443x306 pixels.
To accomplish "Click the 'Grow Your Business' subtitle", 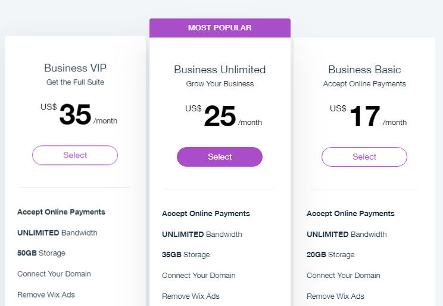I will (220, 84).
